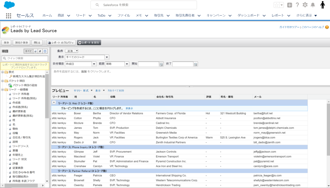330x188 pixels.
Task: Focus the Salesforce を検索 search box
Action: click(x=144, y=5)
